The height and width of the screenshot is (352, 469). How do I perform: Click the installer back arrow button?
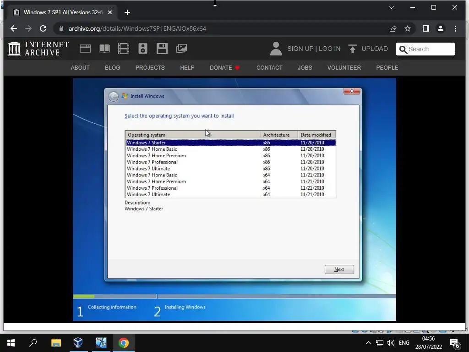[114, 96]
